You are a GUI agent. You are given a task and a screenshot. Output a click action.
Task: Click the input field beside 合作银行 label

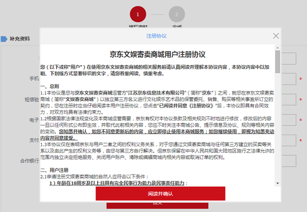click(x=289, y=161)
